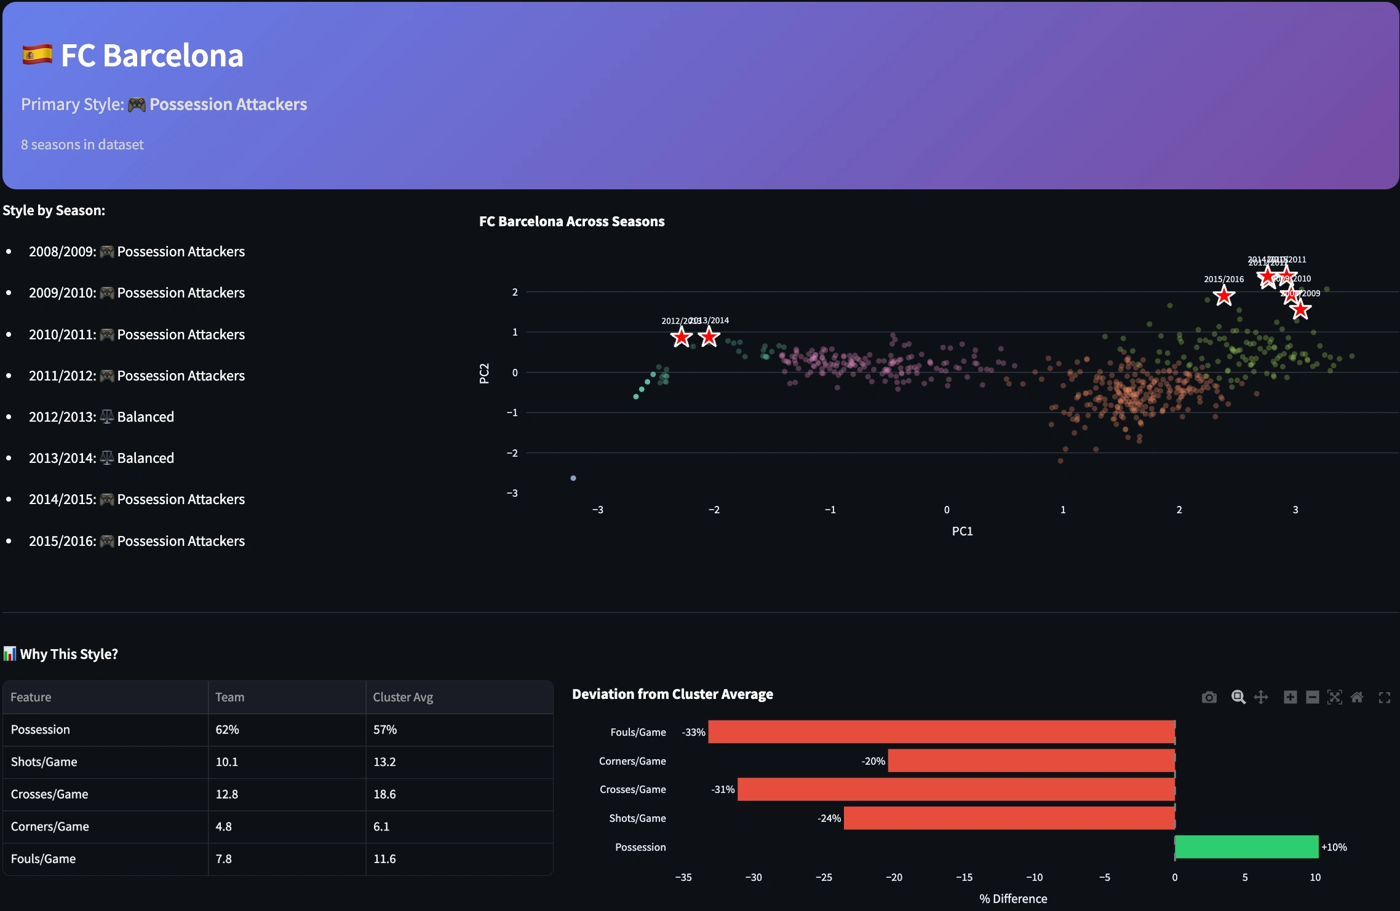Activate the pan tool icon
Screen dimensions: 1400x911
1261,697
